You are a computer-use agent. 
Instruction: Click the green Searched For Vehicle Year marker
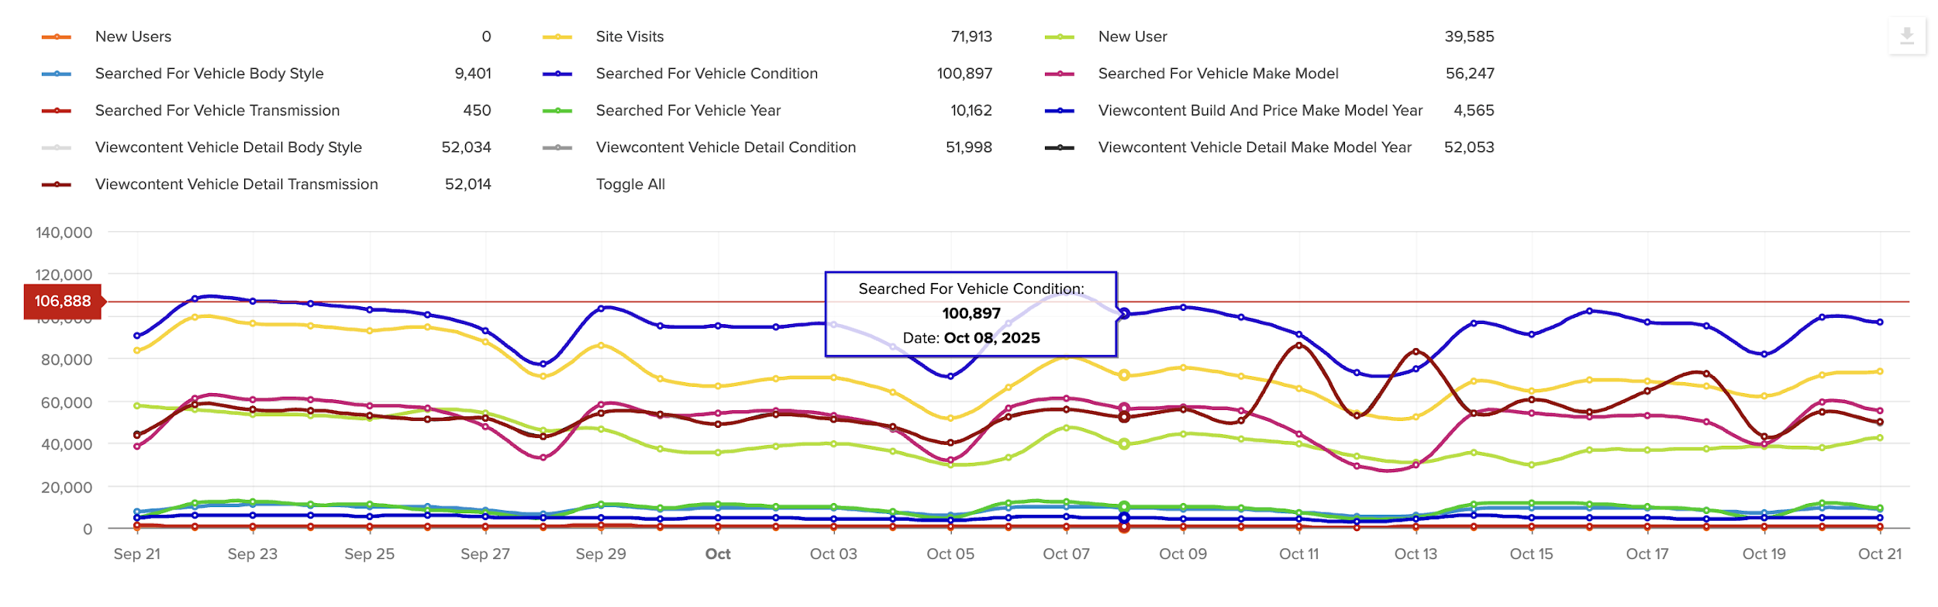point(557,111)
